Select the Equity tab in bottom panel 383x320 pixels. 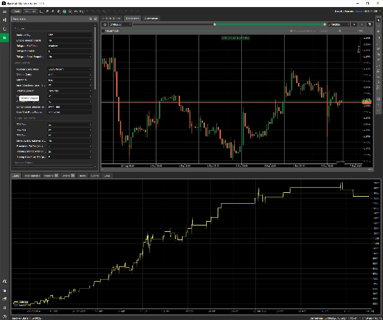point(16,176)
